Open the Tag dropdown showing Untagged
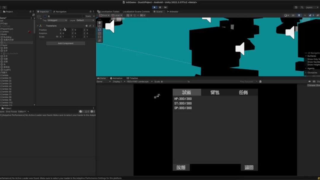 click(x=57, y=20)
